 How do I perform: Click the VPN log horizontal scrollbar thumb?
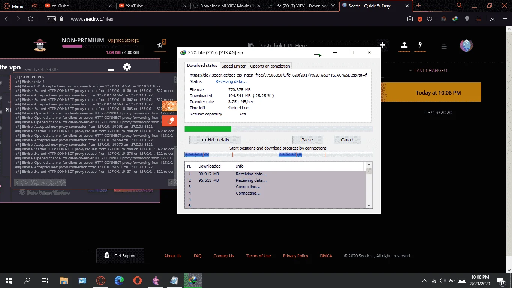tap(40, 182)
